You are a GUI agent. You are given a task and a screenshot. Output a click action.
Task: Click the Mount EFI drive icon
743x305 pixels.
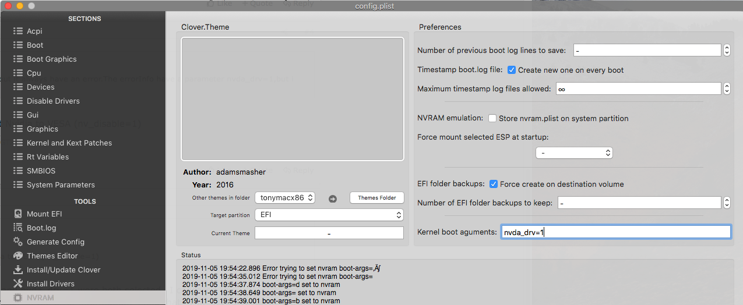17,214
